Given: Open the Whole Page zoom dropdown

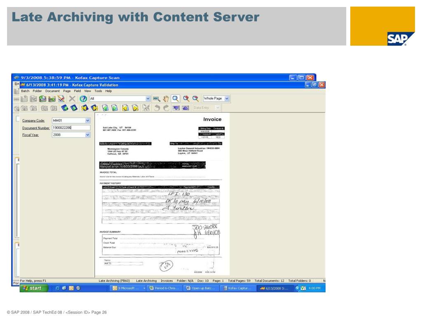Looking at the screenshot, I should point(227,99).
